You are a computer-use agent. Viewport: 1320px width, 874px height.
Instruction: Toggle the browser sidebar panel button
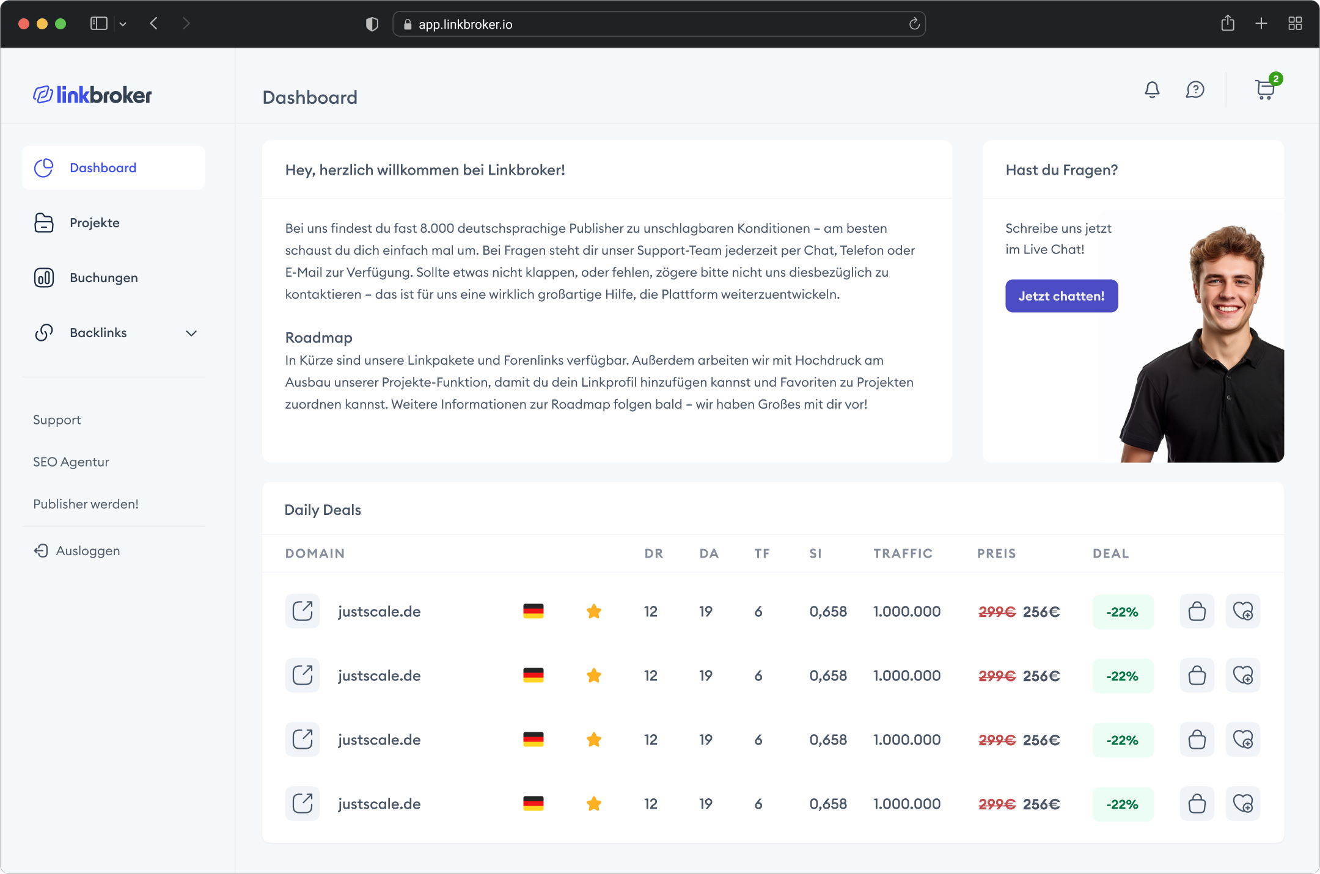coord(99,24)
